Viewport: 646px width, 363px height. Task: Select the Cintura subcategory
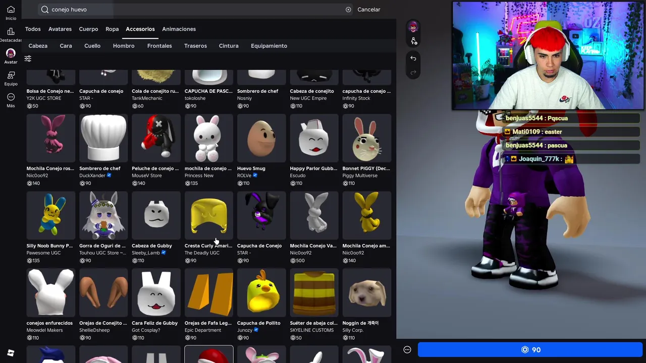point(229,46)
